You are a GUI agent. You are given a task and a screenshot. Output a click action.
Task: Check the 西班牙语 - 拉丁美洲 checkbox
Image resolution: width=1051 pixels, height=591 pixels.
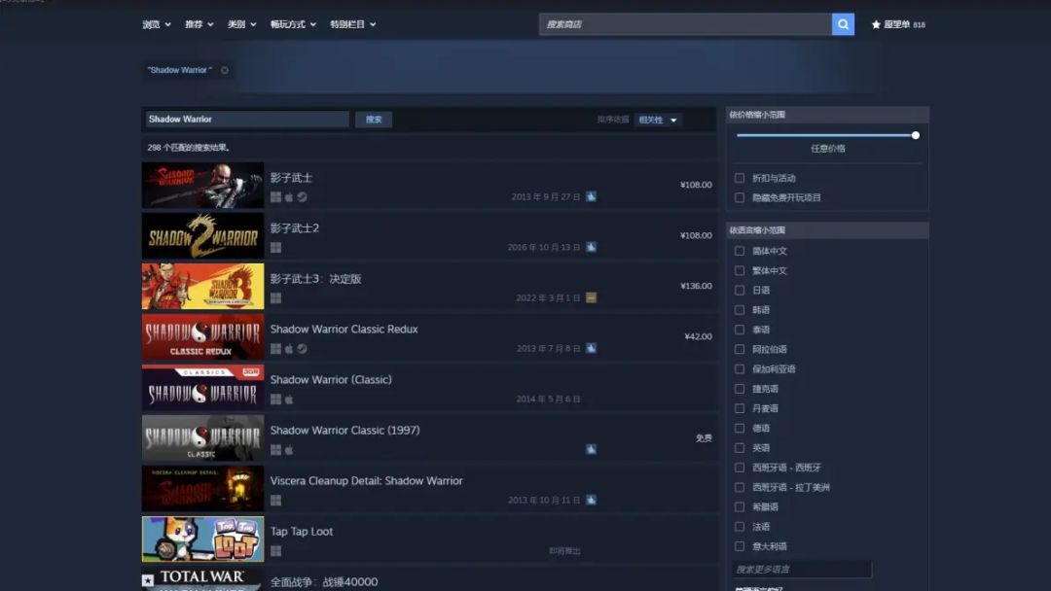point(740,487)
